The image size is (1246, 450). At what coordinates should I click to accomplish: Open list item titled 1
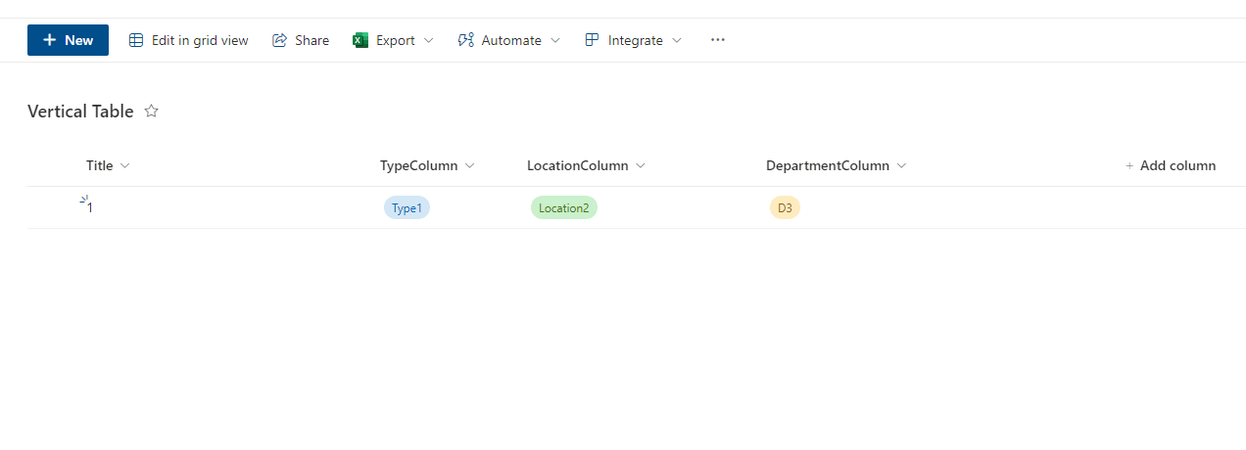tap(89, 207)
